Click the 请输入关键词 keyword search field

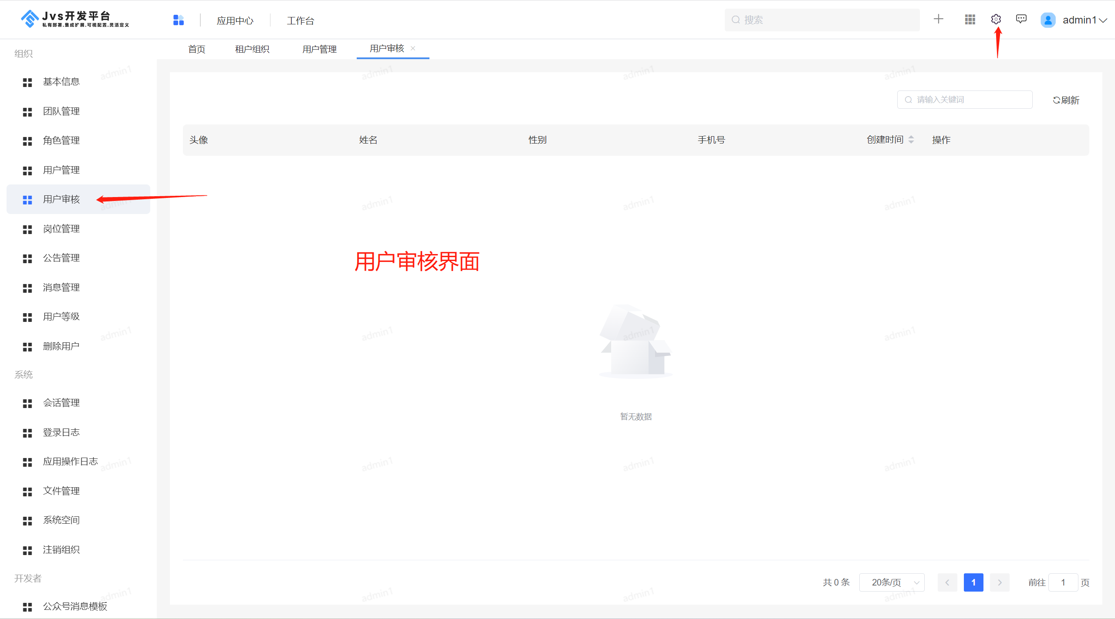pyautogui.click(x=964, y=100)
